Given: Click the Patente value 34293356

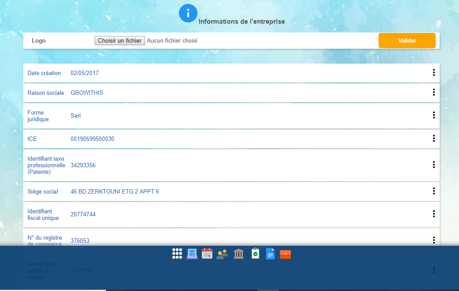Looking at the screenshot, I should point(83,165).
